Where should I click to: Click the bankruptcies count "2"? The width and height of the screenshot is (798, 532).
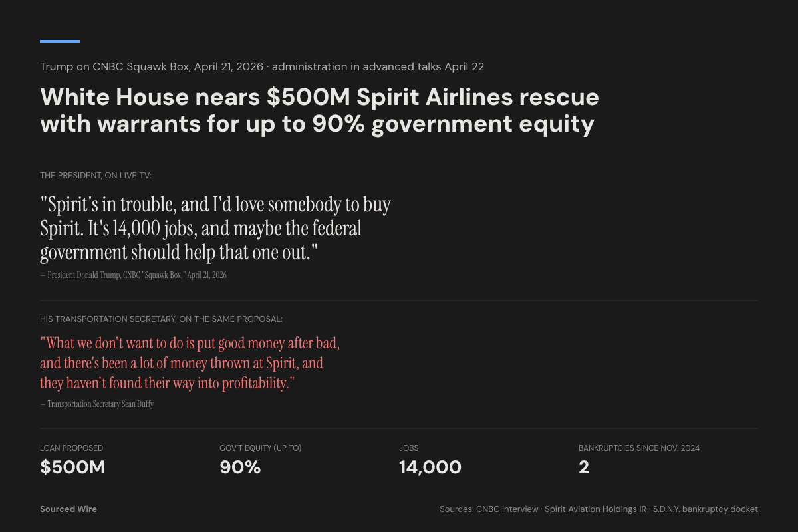point(584,467)
